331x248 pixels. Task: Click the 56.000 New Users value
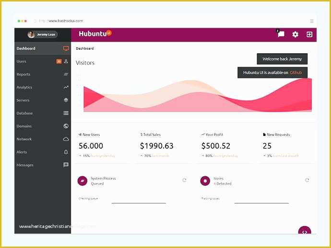[91, 146]
